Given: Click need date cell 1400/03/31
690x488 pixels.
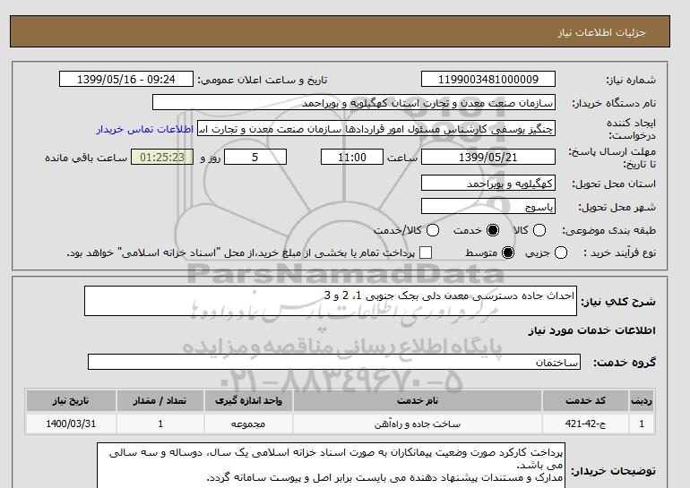Looking at the screenshot, I should 71,424.
